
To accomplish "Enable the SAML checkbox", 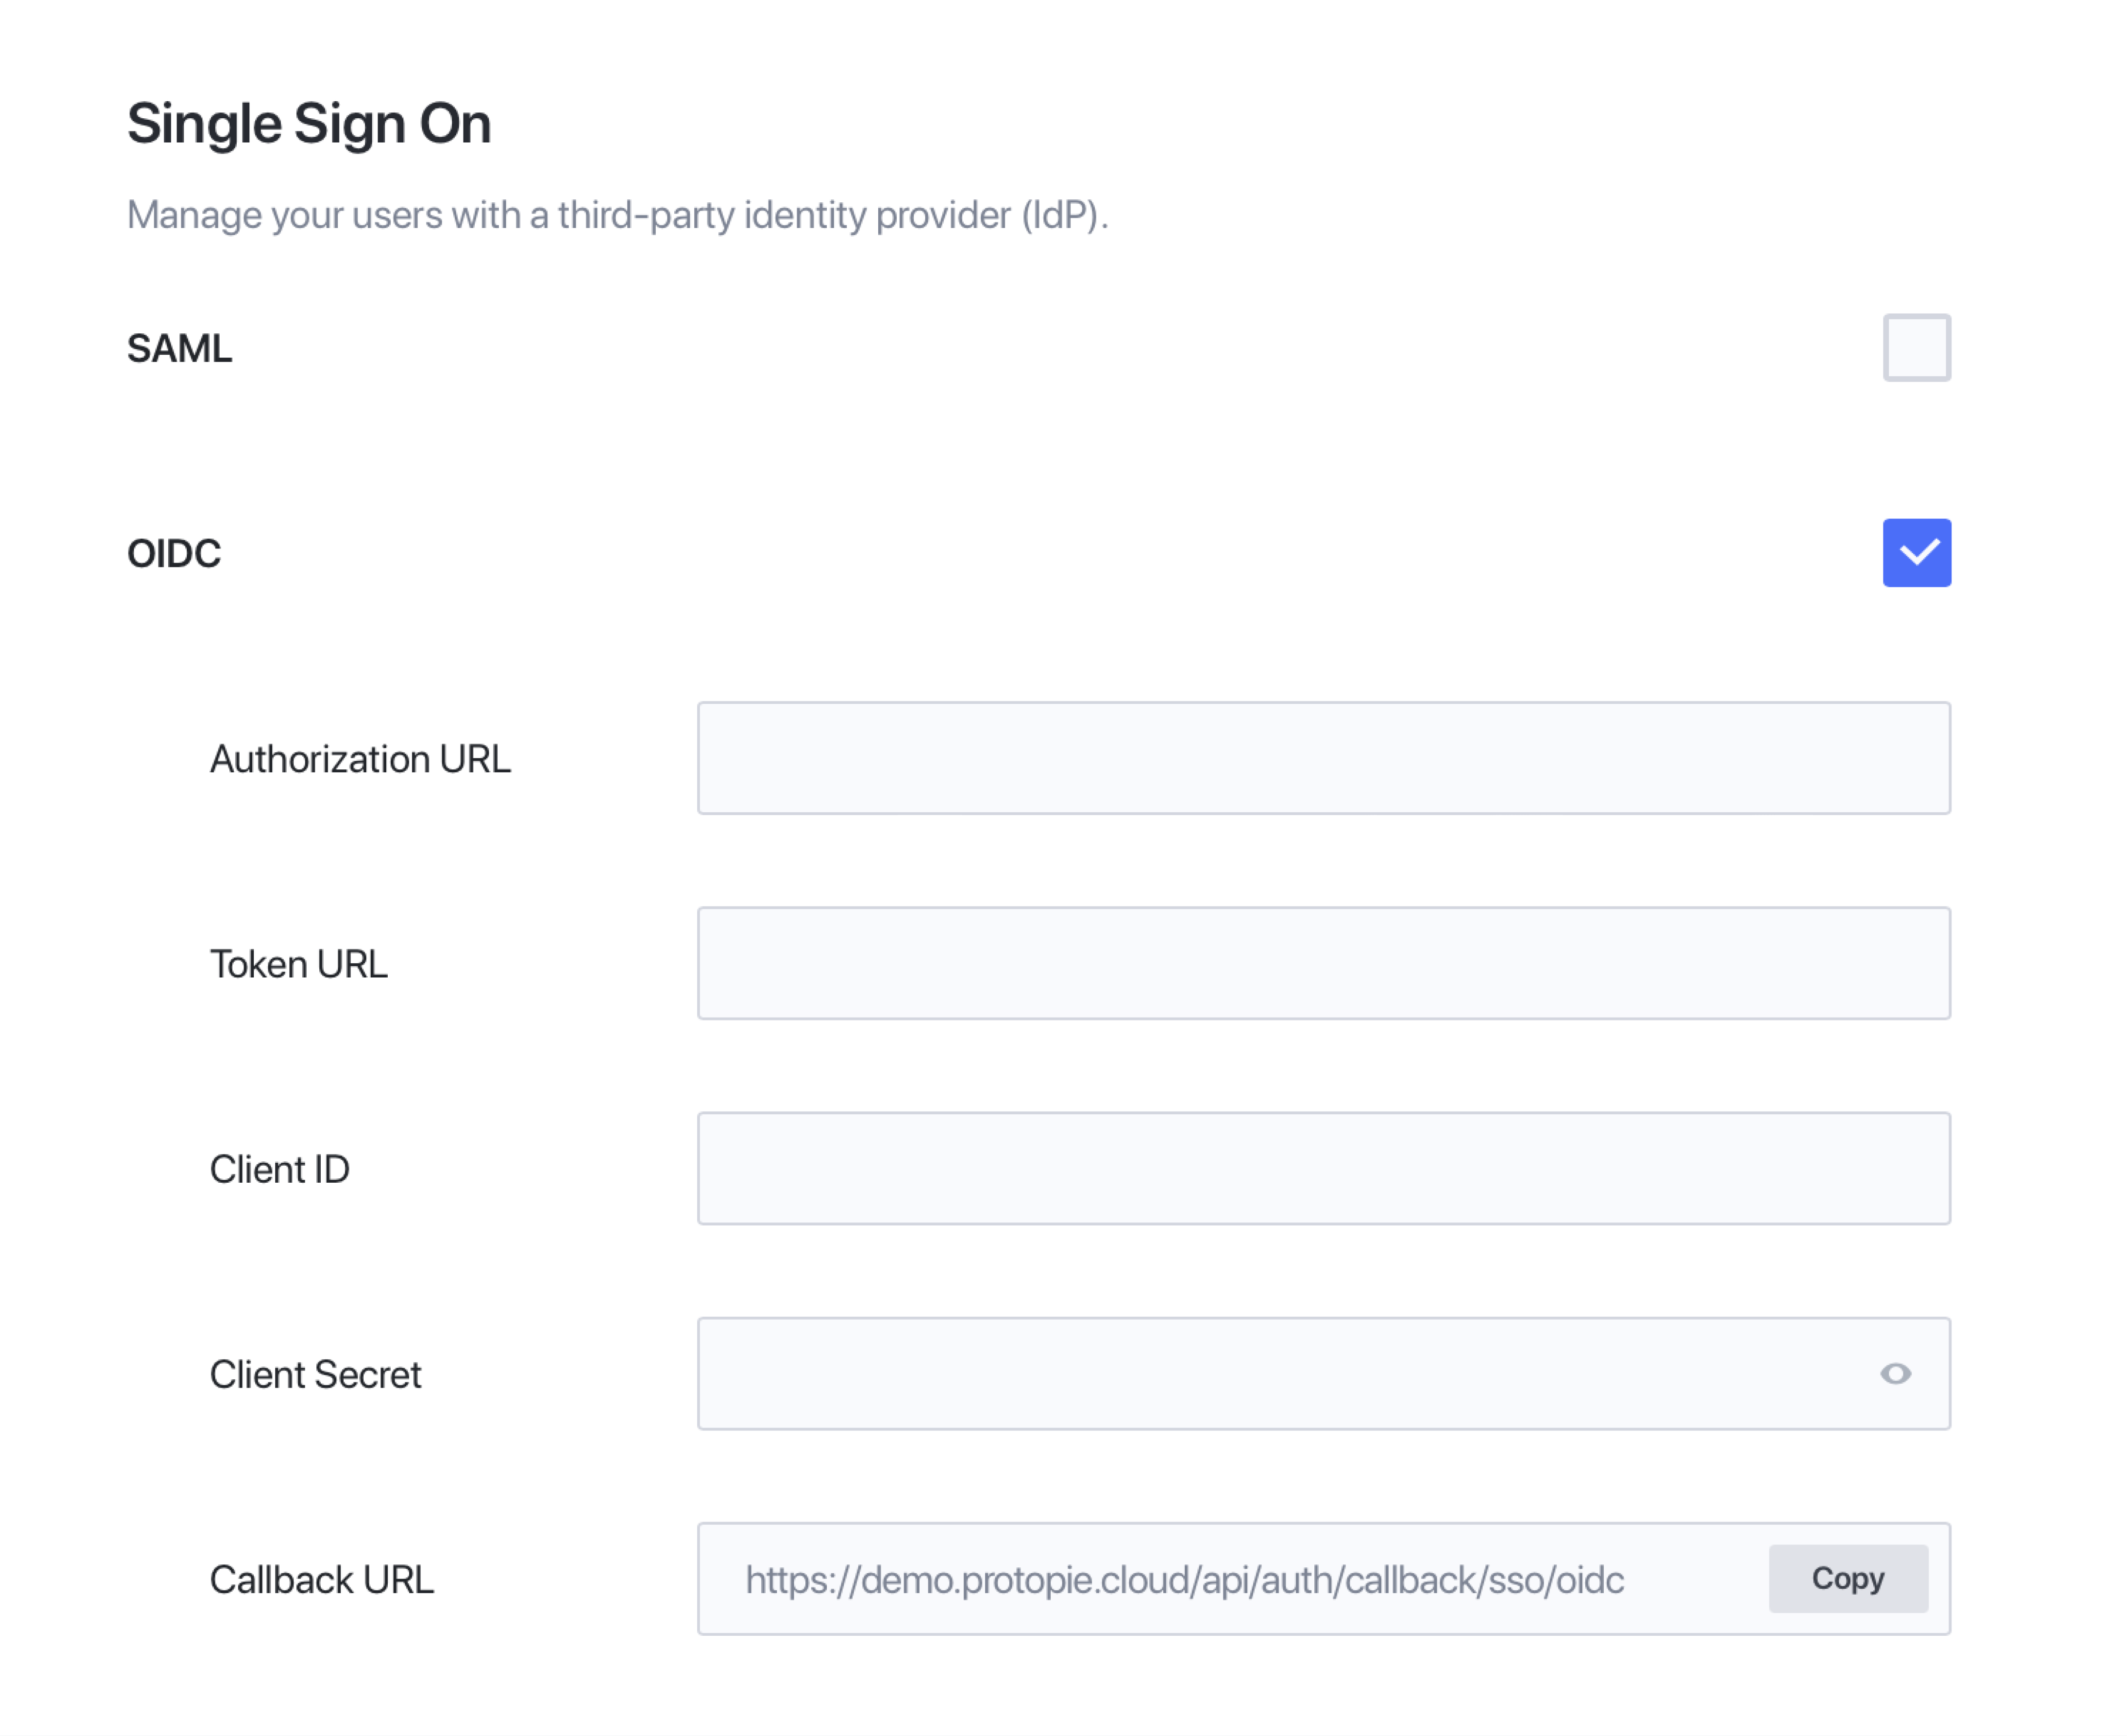I will (1916, 348).
